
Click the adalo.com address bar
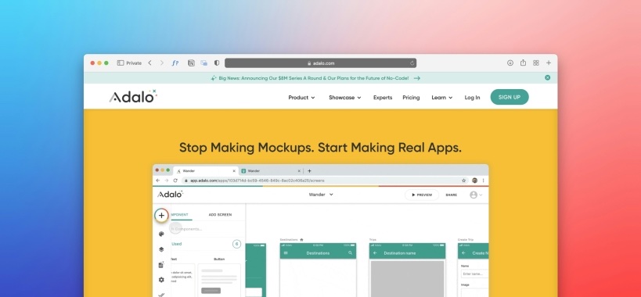point(321,63)
